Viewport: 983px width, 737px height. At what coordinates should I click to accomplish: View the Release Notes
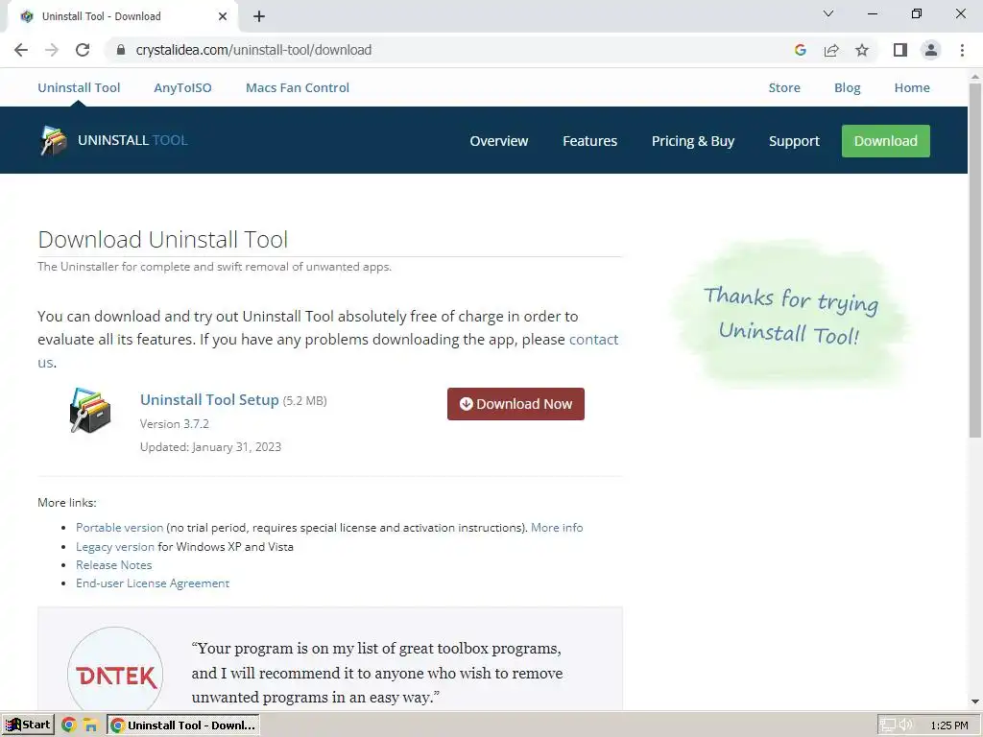[x=113, y=564]
